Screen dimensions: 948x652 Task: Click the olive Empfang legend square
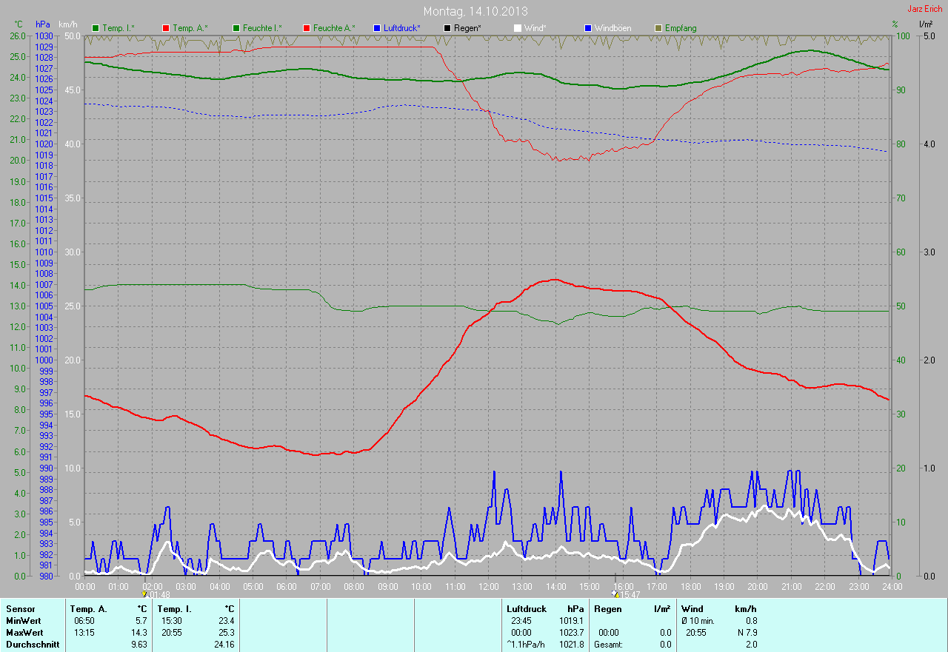coord(658,28)
